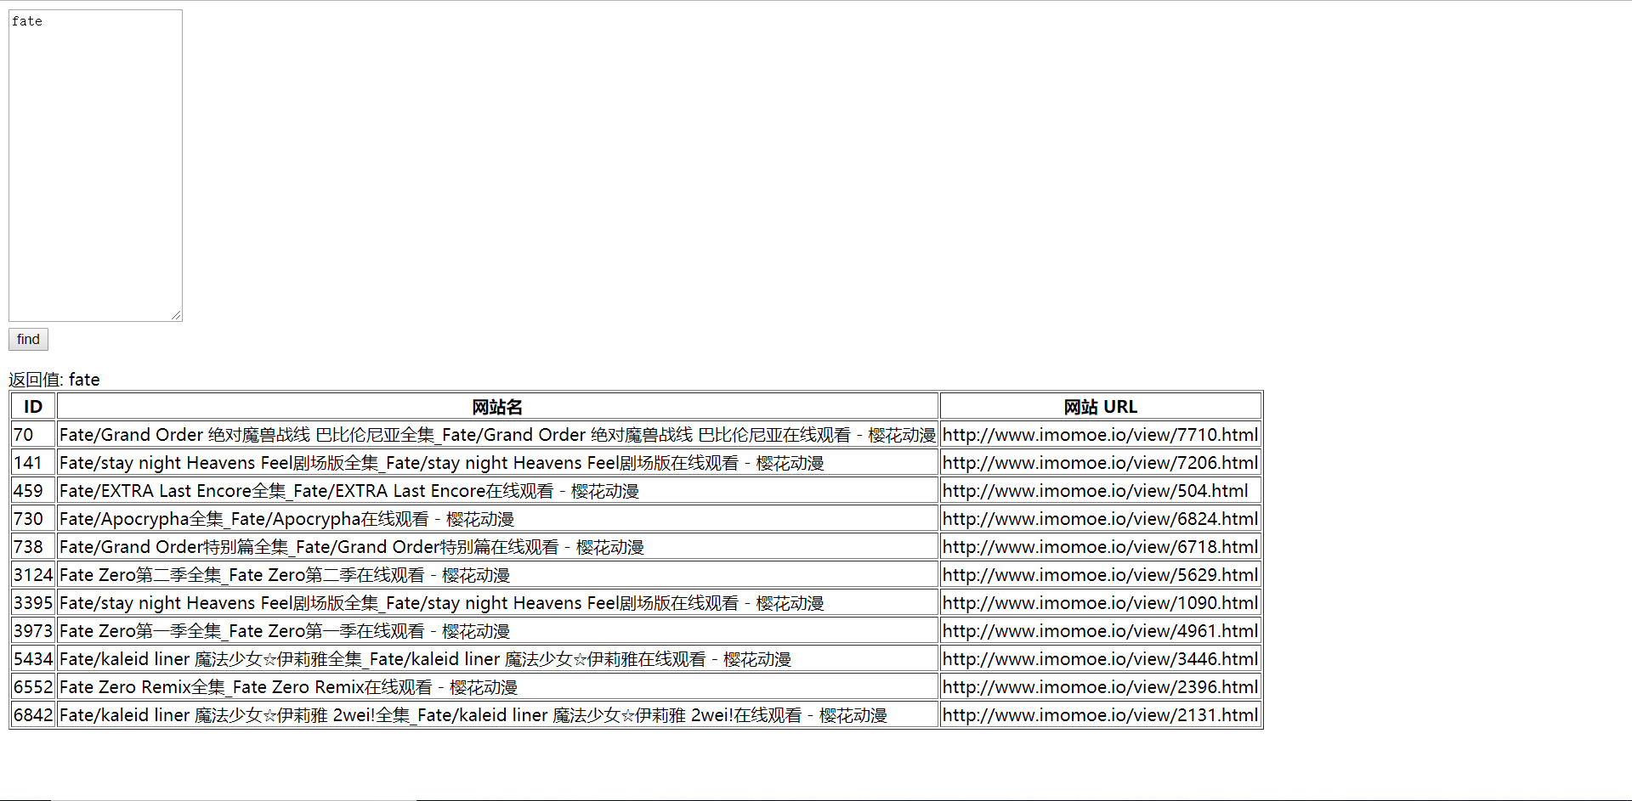This screenshot has height=801, width=1632.
Task: Select ID cell 141
Action: point(33,463)
